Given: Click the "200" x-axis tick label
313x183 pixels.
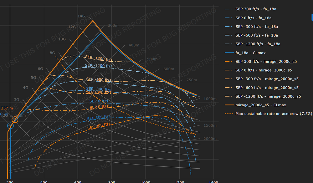Looking at the screenshot, I should click(x=10, y=182).
